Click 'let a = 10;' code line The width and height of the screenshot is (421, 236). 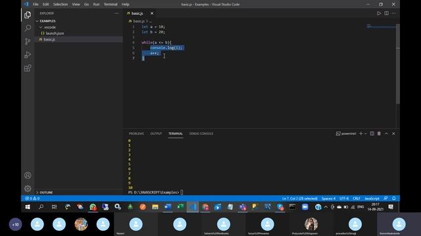[x=153, y=27]
